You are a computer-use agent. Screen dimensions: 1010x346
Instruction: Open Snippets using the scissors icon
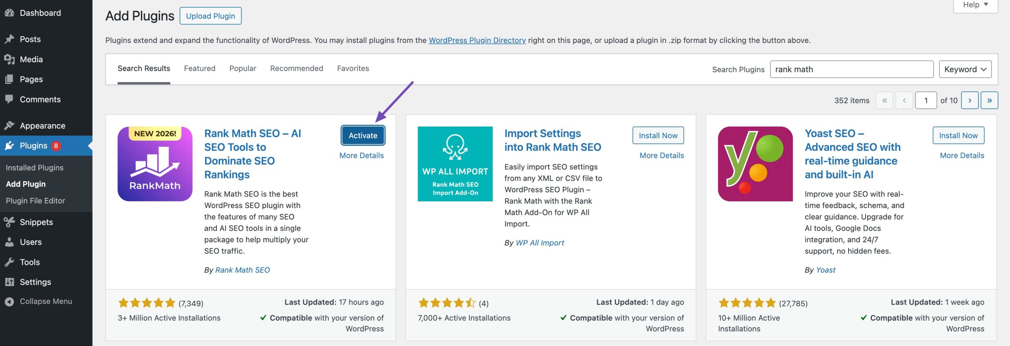point(9,222)
